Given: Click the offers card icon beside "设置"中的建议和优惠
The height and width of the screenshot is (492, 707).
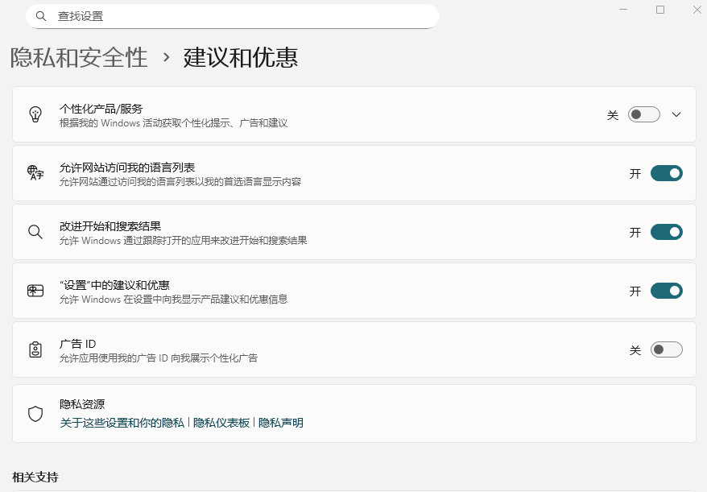Looking at the screenshot, I should (x=35, y=291).
